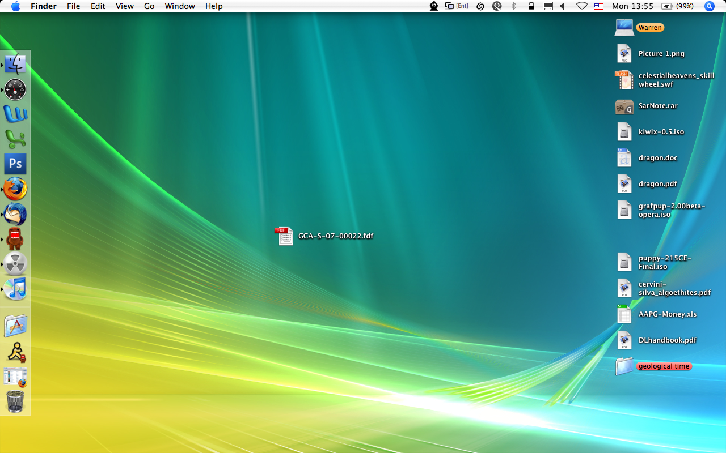Image resolution: width=726 pixels, height=453 pixels.
Task: Open the Trash in the dock
Action: 15,401
